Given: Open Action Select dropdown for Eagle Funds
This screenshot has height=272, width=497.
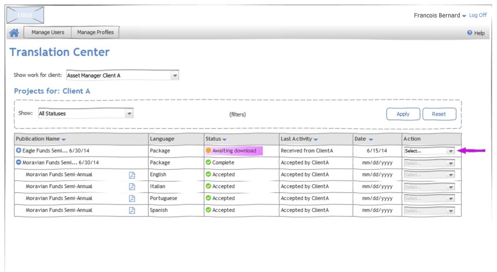Looking at the screenshot, I should point(429,151).
